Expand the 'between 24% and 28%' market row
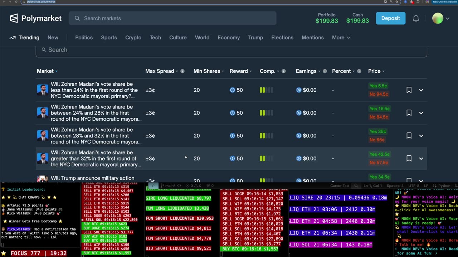 421,113
